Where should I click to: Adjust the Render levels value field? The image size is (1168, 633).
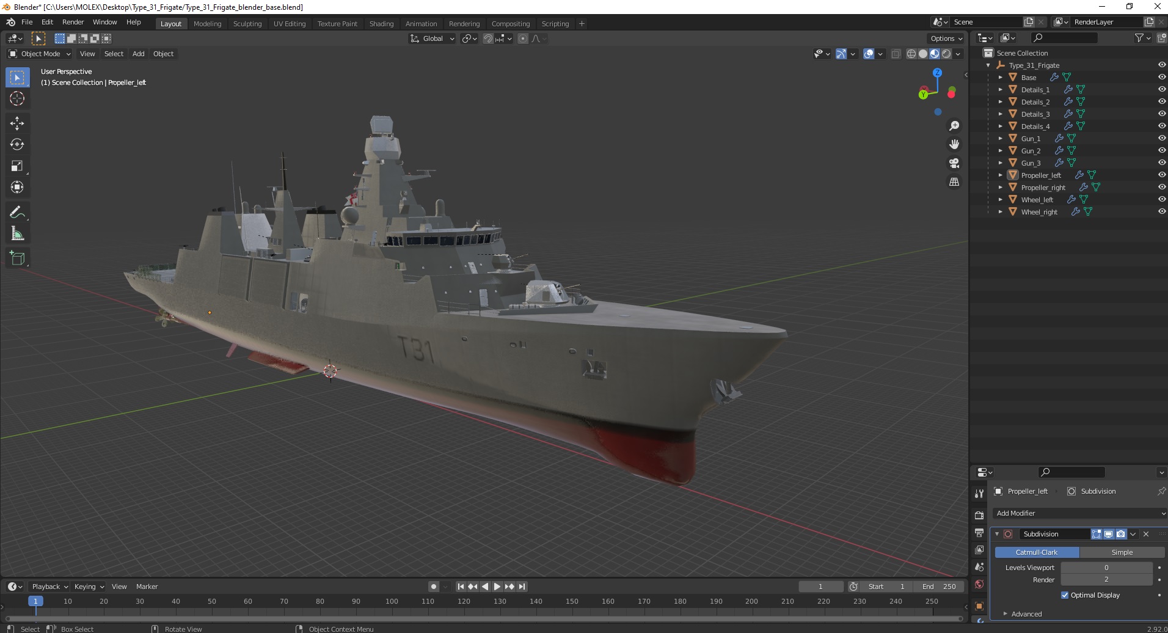1106,579
